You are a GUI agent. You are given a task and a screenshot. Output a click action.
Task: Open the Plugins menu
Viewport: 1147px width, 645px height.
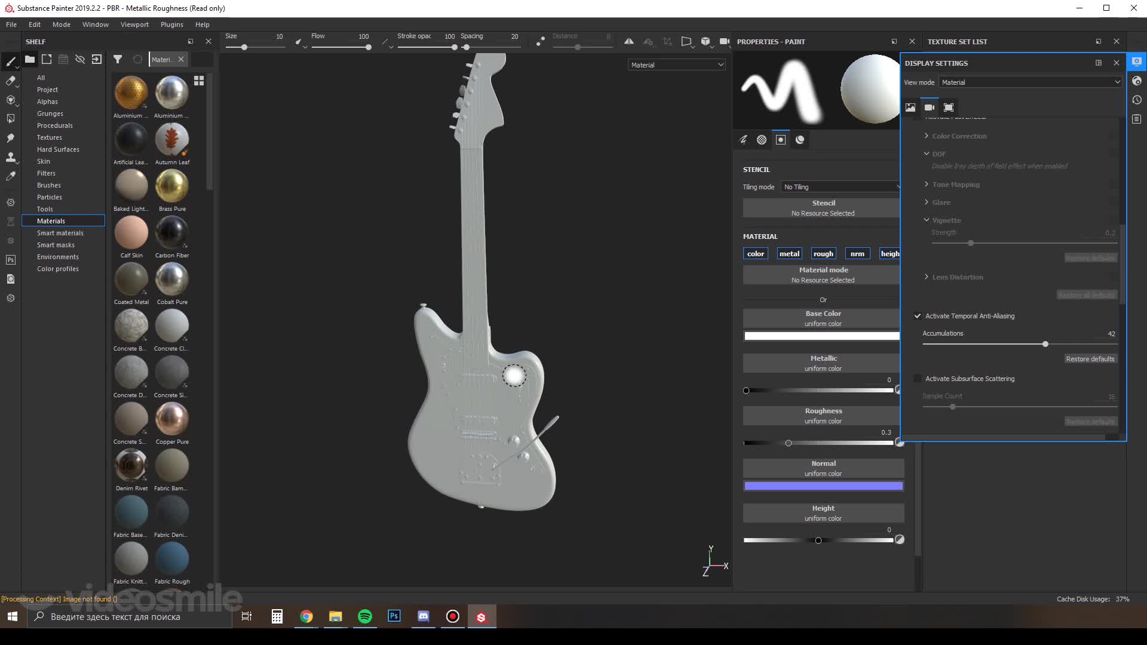point(172,24)
